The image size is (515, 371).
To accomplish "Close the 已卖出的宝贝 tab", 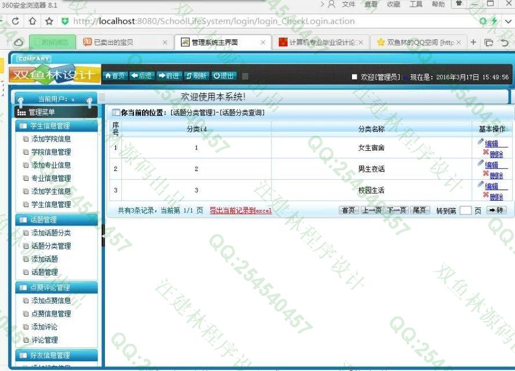I will pyautogui.click(x=165, y=42).
